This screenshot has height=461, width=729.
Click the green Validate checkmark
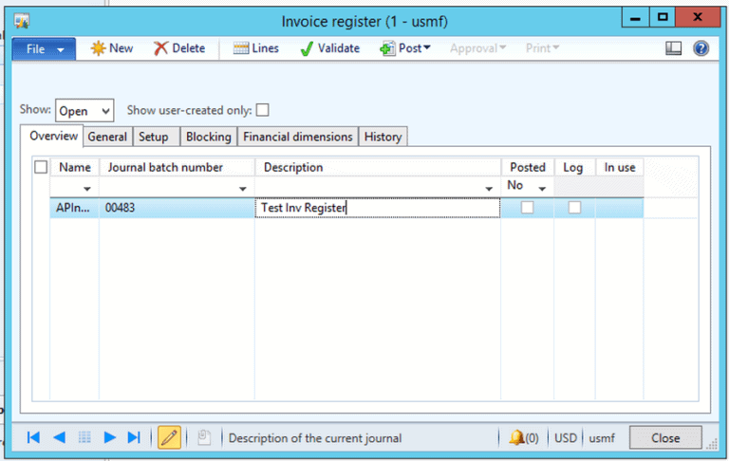(x=307, y=48)
